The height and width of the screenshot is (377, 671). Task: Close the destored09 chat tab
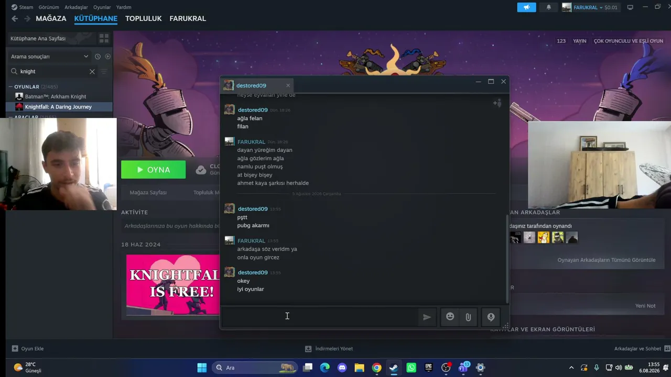click(x=288, y=85)
